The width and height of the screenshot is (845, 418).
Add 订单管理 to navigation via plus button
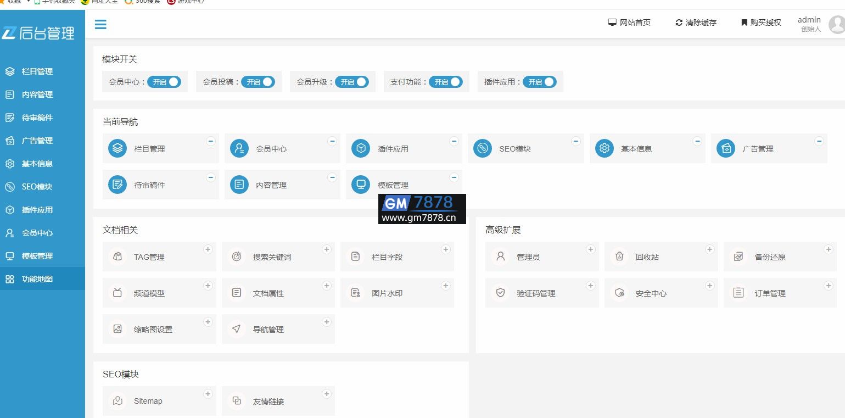829,286
